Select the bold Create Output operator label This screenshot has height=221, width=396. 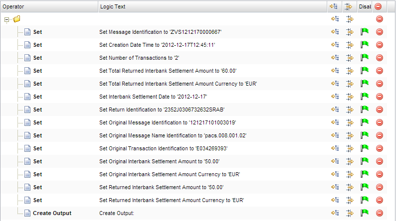(x=52, y=213)
